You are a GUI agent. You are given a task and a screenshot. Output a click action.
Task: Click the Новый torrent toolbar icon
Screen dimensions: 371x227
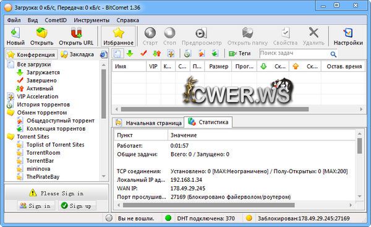click(x=15, y=33)
